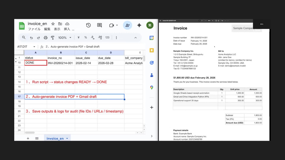Viewport: 285px width, 160px height.
Task: Open the Google Sheets home icon
Action: pos(22,26)
